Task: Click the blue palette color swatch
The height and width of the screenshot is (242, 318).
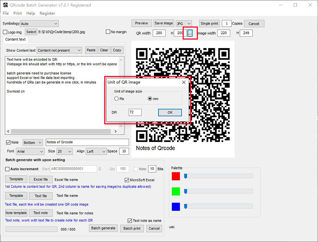Action: pyautogui.click(x=176, y=207)
